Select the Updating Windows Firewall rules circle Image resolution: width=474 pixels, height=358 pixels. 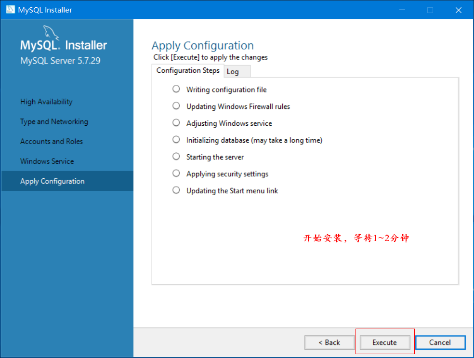176,106
